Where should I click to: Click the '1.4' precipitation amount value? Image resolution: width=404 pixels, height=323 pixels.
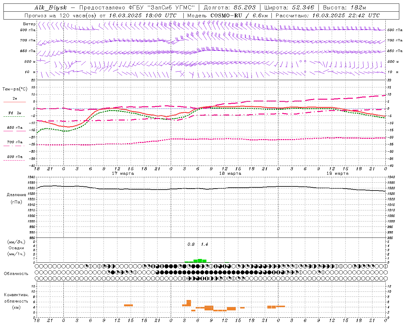(205, 244)
